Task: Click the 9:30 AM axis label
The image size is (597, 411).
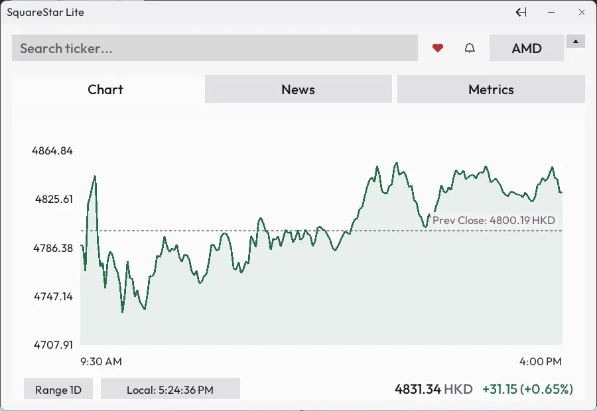Action: (101, 361)
